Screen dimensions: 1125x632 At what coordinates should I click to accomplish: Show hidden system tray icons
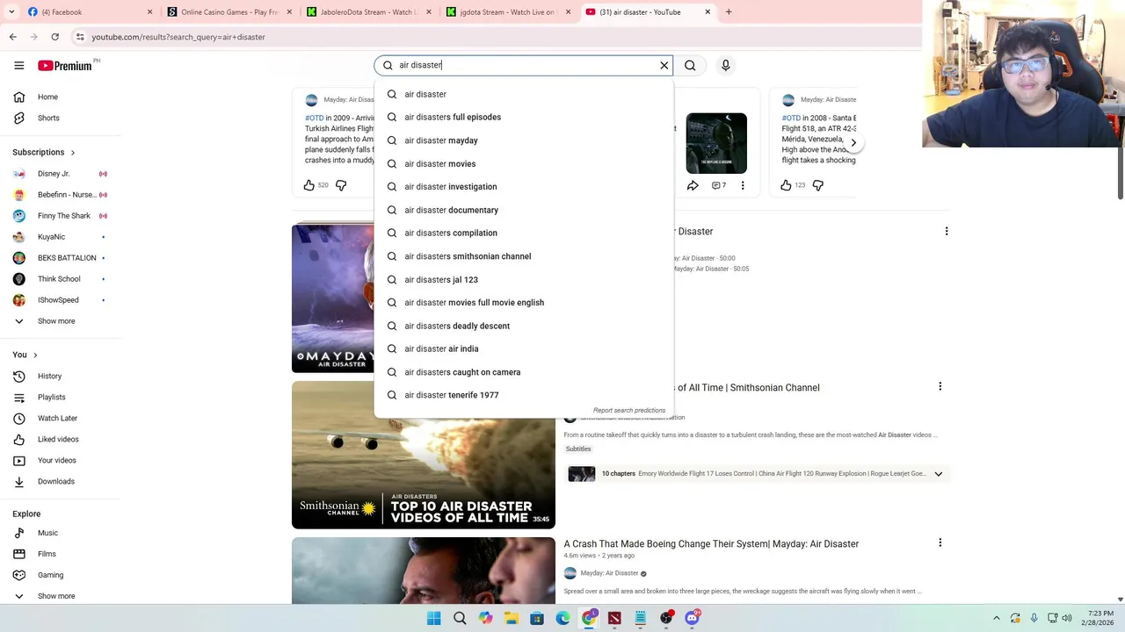click(996, 618)
